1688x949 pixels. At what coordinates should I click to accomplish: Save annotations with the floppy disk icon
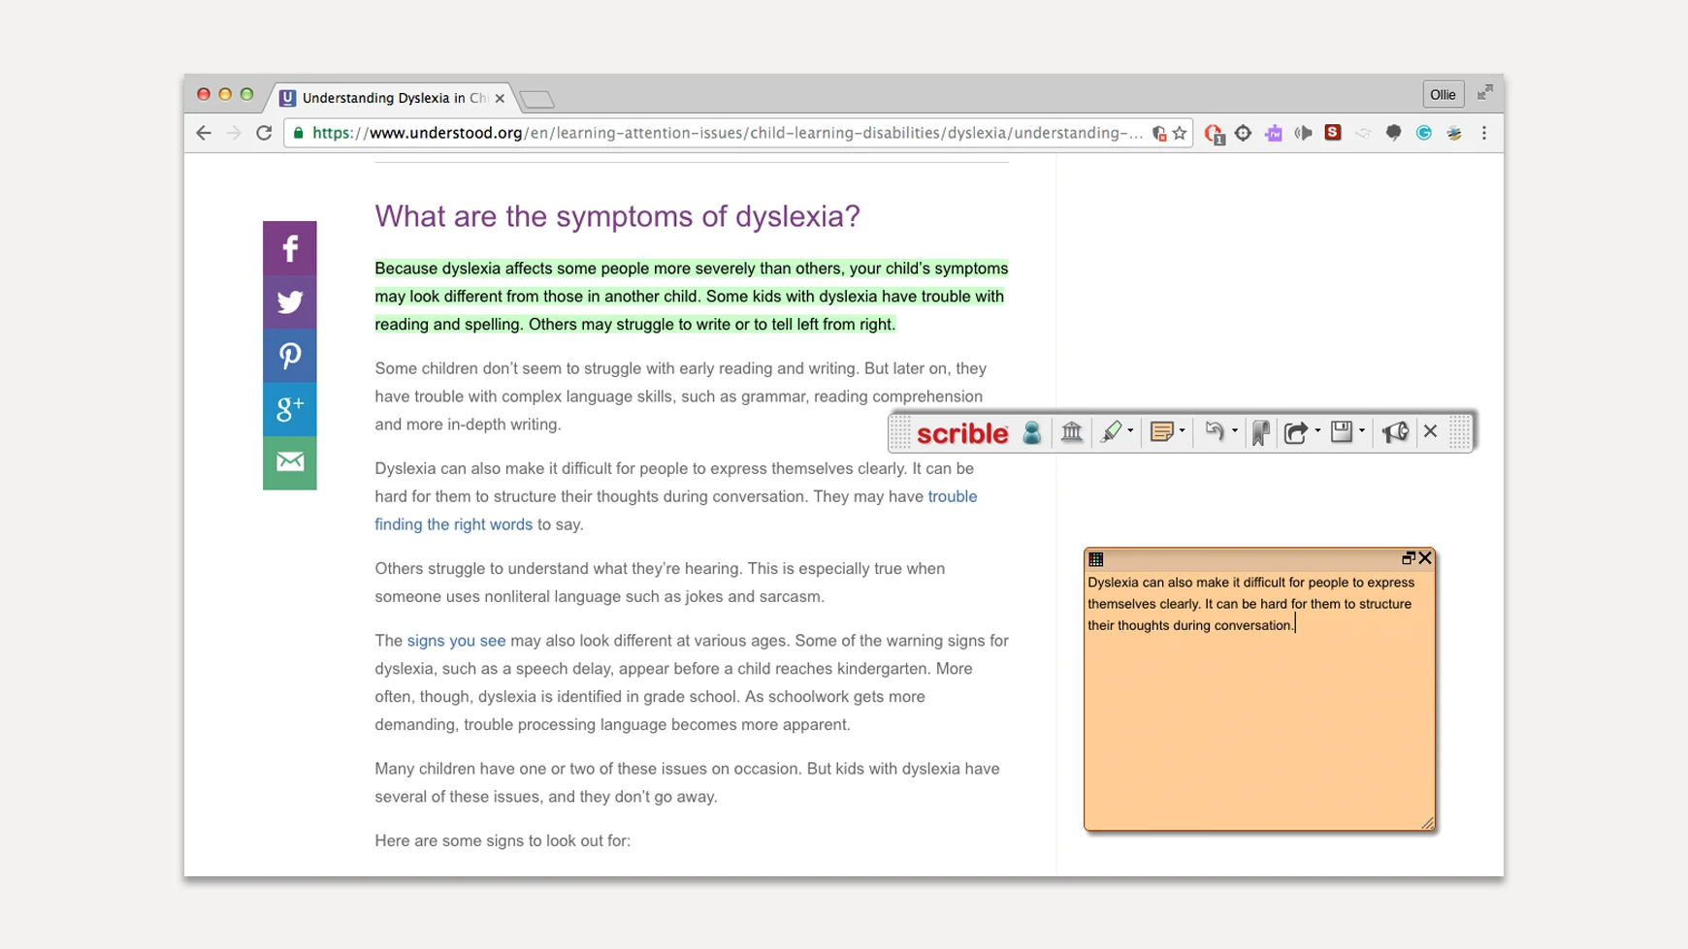pyautogui.click(x=1342, y=432)
